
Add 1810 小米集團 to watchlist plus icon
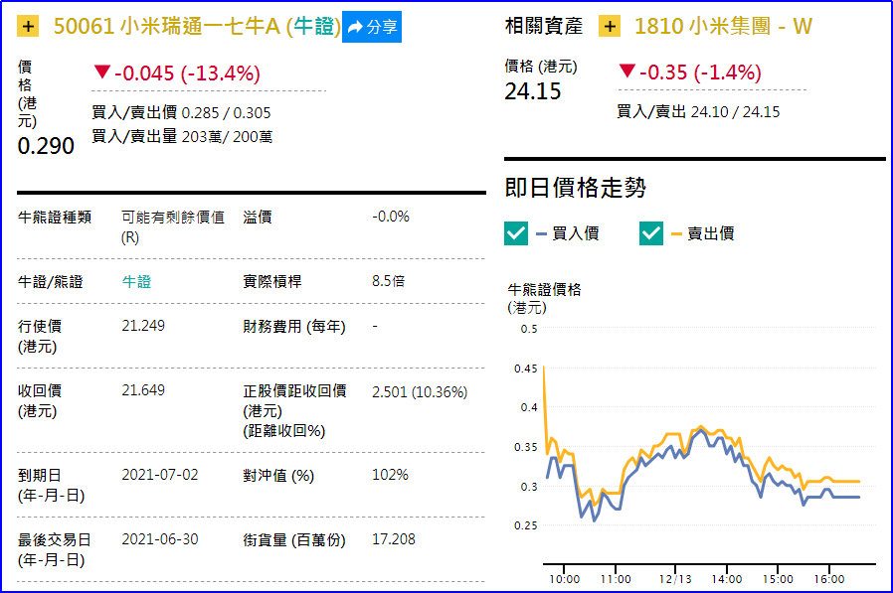click(x=610, y=26)
